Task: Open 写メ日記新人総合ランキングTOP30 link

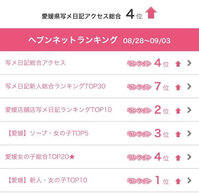Action: point(55,86)
